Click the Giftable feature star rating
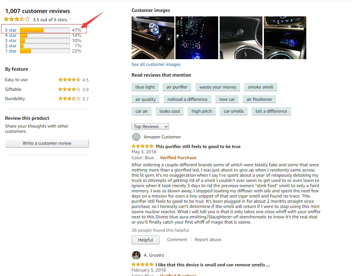Screen dimensions: 352x276 (x=70, y=89)
